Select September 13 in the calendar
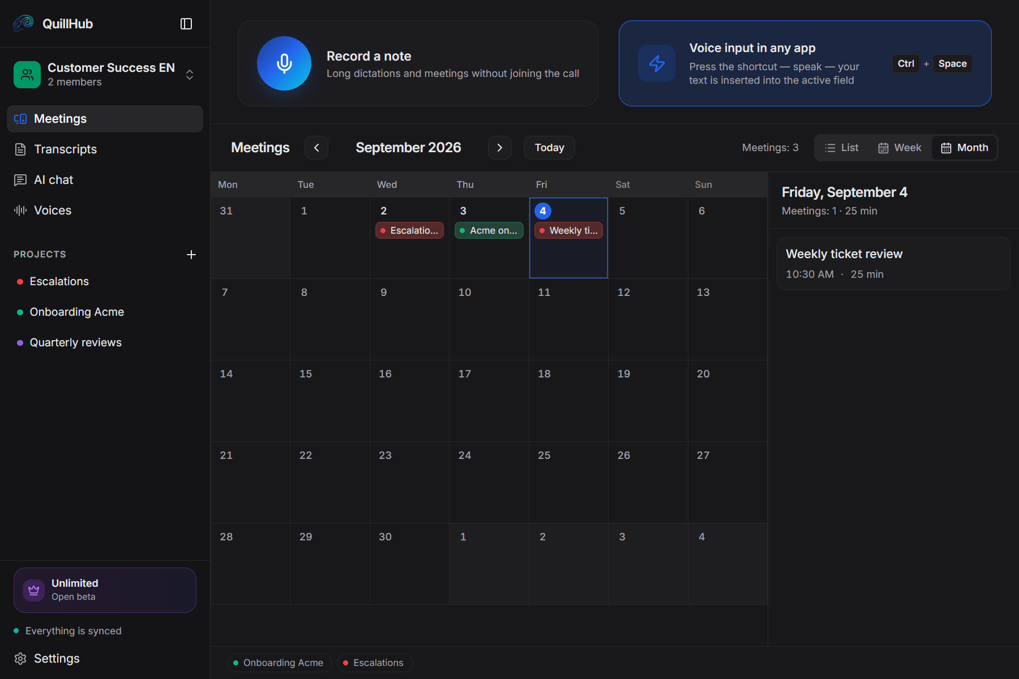 727,319
